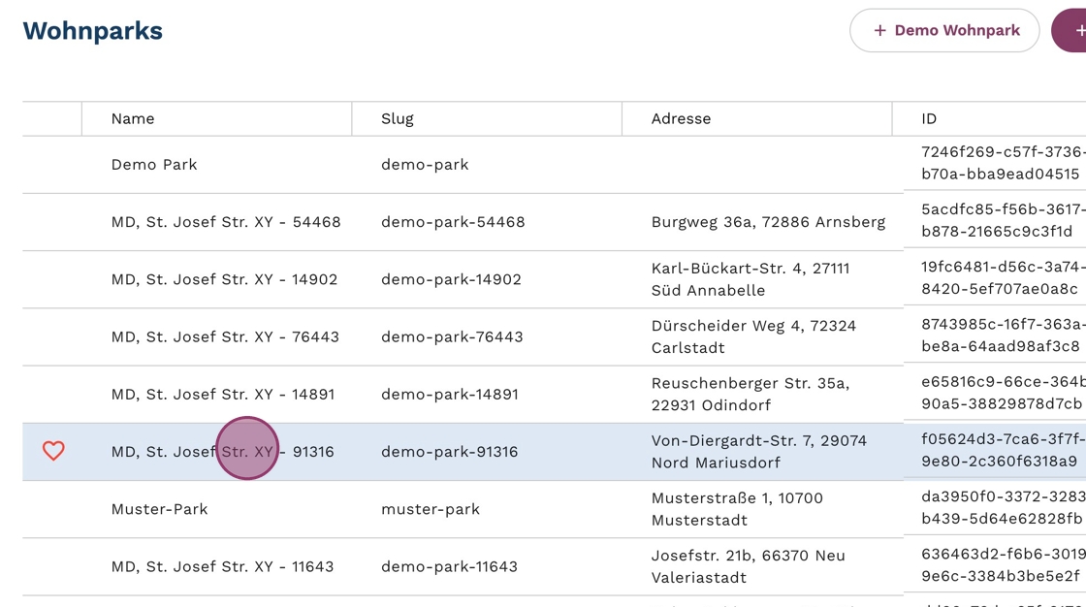Click the Slug column header
The image size is (1086, 607).
click(398, 118)
